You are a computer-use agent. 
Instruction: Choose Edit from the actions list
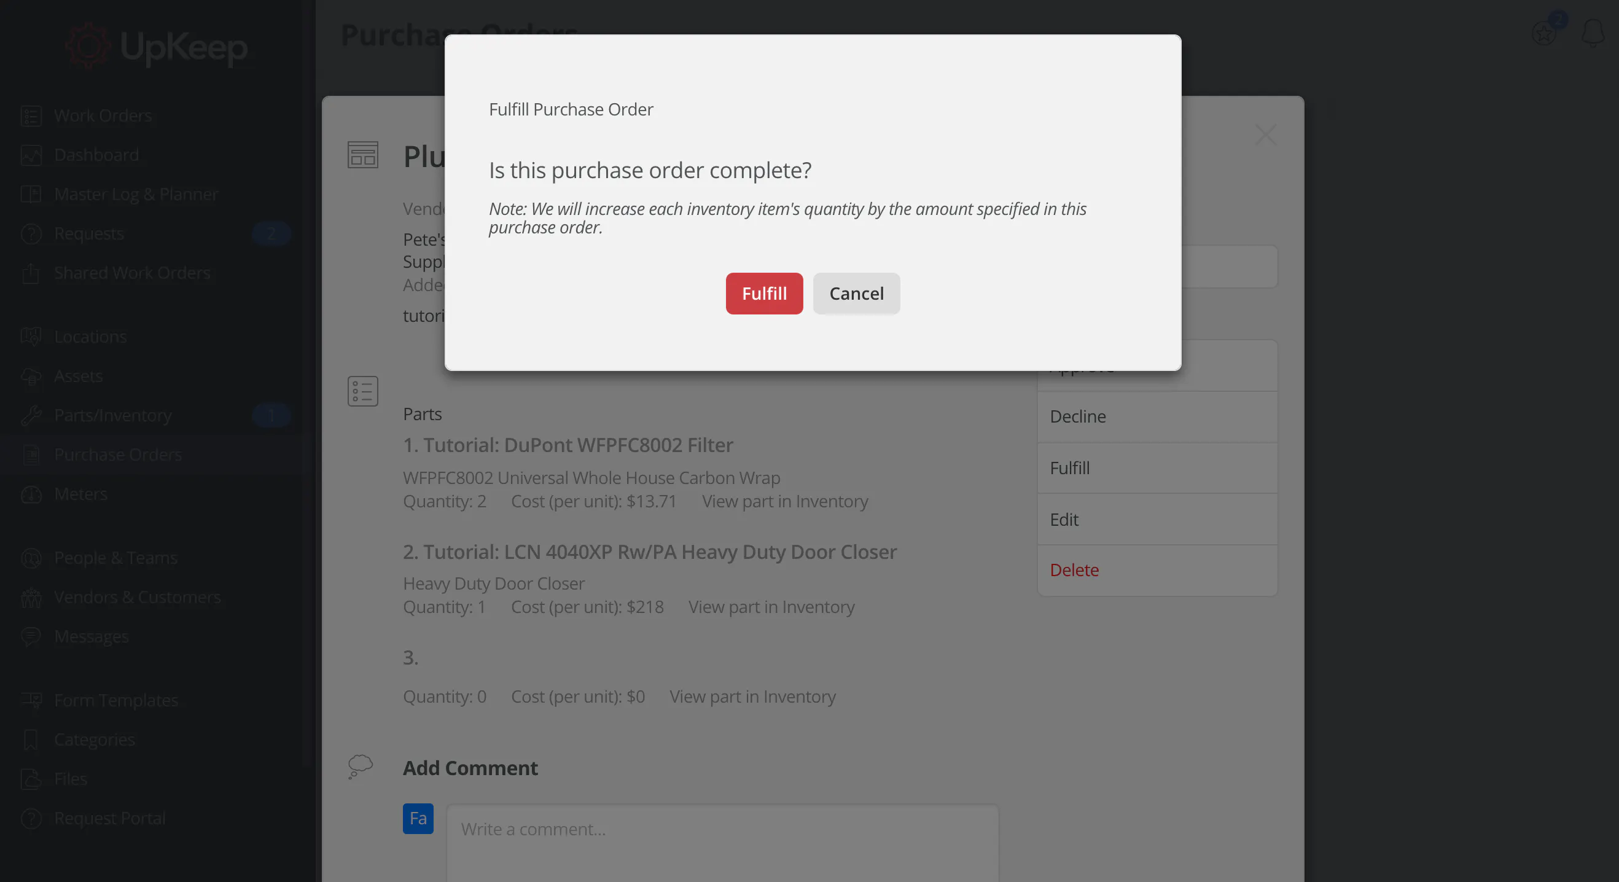point(1063,519)
